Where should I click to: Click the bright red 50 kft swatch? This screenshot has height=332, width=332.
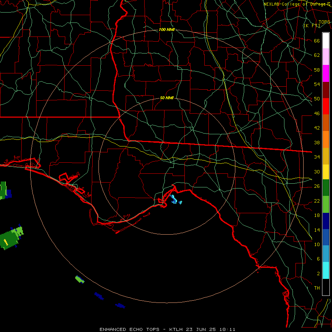(x=326, y=106)
